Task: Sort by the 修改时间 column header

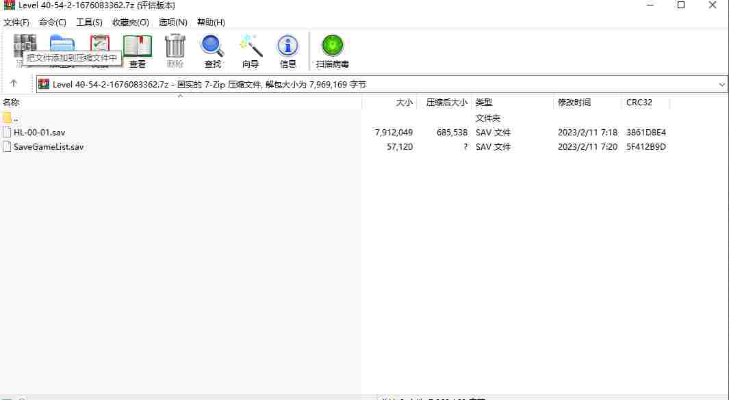Action: 587,103
